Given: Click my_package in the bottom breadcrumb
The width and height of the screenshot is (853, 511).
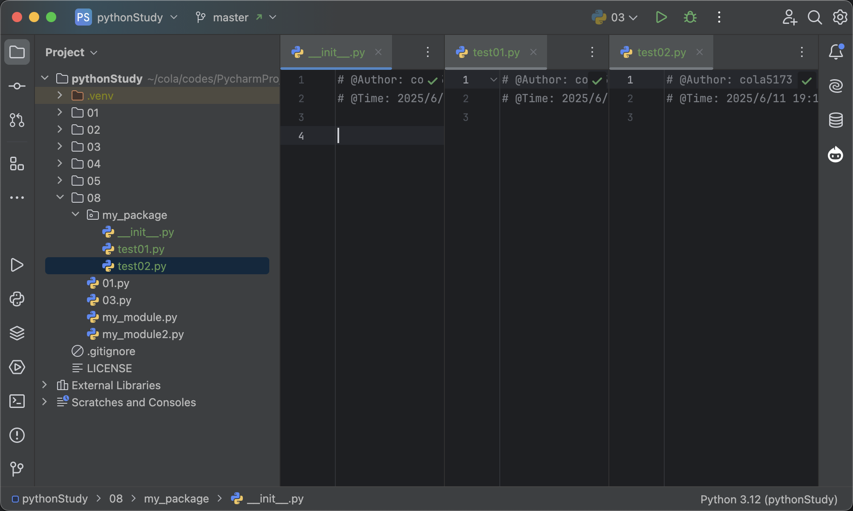Looking at the screenshot, I should pyautogui.click(x=176, y=499).
